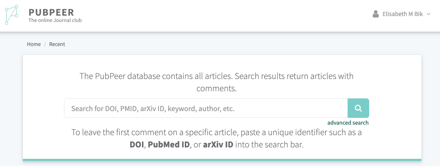Viewport: 440px width, 166px height.
Task: Click the PubPeer network logo icon
Action: 11,15
